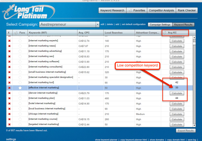
Task: Favorite the chicago internet marketing keyword
Action: pos(20,114)
